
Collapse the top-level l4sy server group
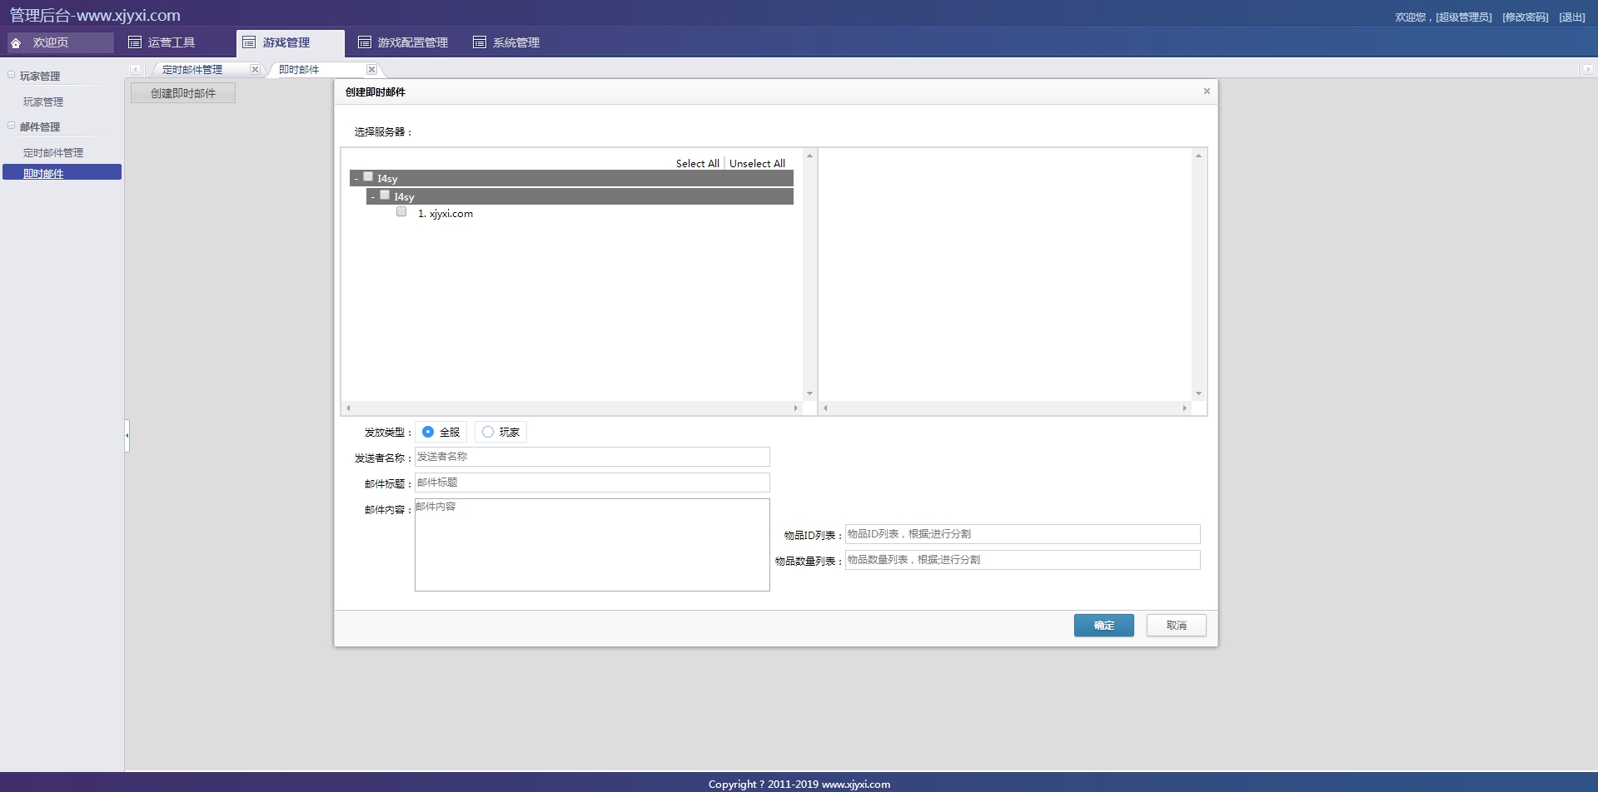point(356,179)
